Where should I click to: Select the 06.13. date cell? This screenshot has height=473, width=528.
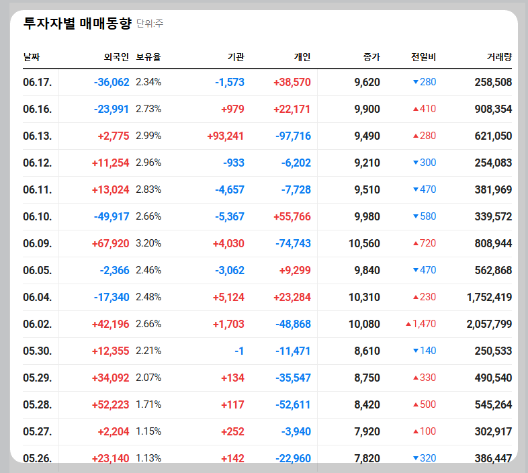click(38, 136)
